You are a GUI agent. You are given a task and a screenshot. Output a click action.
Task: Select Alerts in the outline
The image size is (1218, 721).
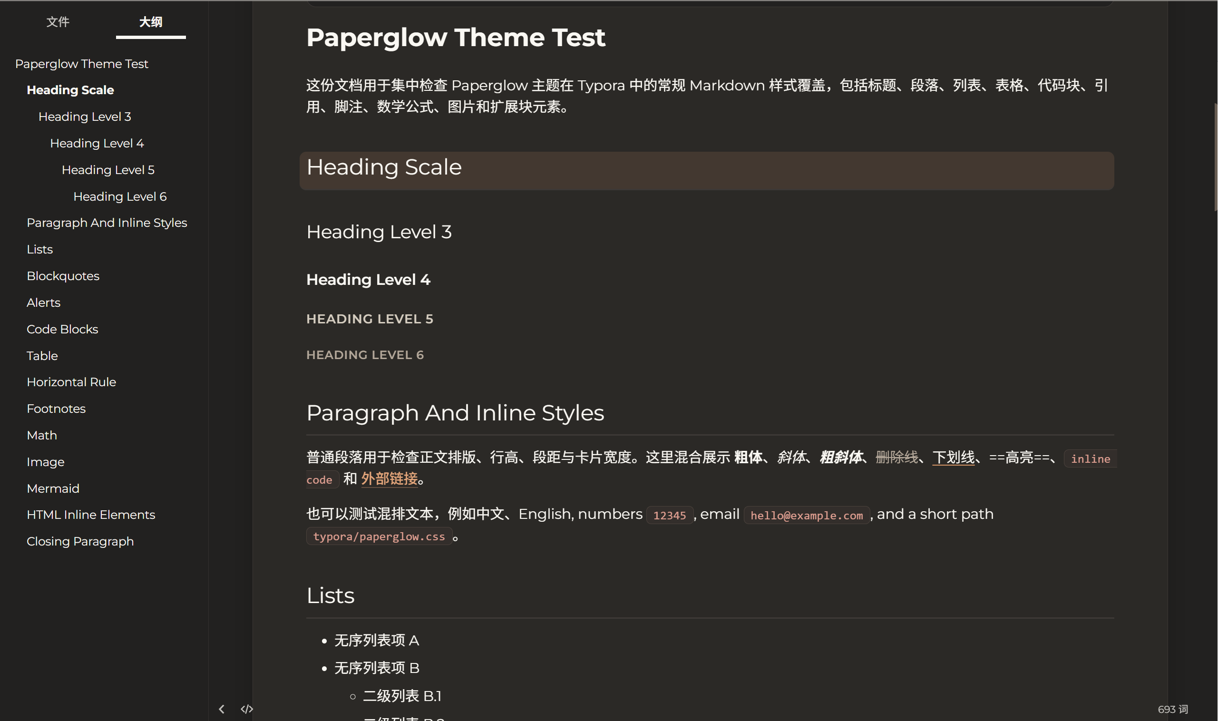pyautogui.click(x=43, y=302)
